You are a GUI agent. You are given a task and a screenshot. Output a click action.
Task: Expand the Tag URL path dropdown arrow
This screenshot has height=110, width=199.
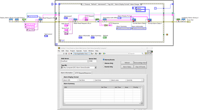[96, 68]
